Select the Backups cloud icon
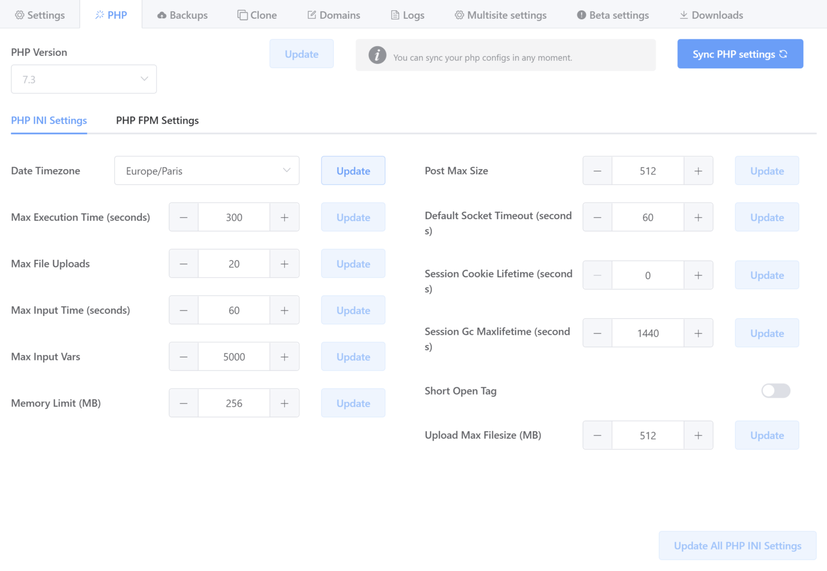The image size is (827, 571). [162, 15]
